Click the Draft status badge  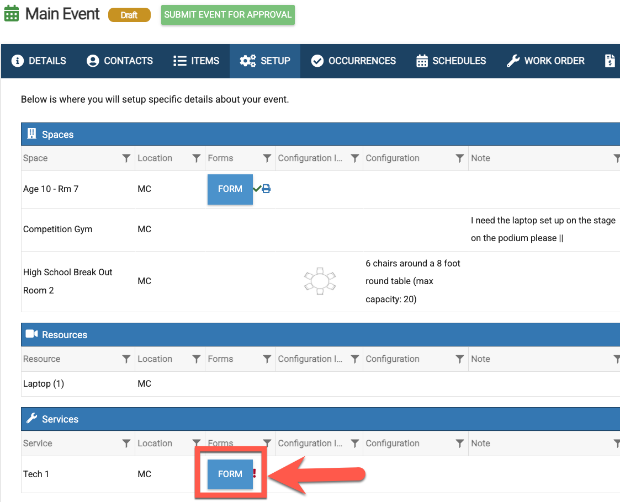[129, 15]
